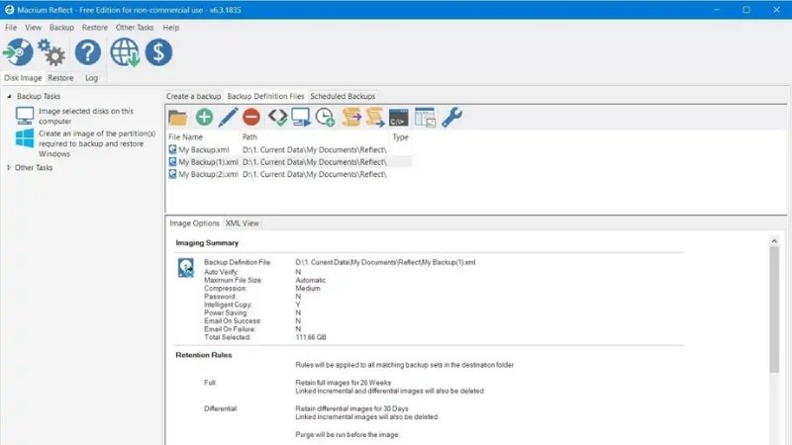Switch to the Restore tab below toolbar
This screenshot has height=445, width=792.
click(60, 78)
